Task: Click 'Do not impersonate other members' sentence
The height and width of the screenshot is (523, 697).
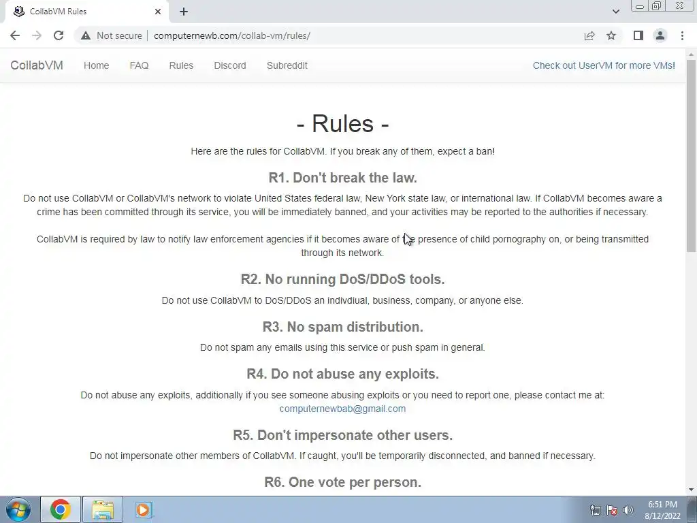Action: pyautogui.click(x=342, y=456)
